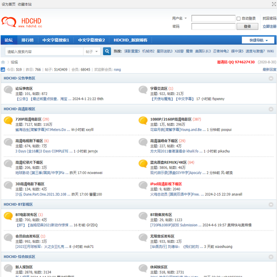Open the 帖子 search type dropdown

[91, 52]
